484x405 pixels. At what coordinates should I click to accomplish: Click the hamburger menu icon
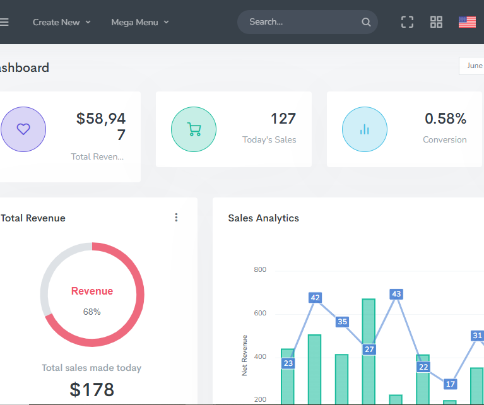click(4, 22)
